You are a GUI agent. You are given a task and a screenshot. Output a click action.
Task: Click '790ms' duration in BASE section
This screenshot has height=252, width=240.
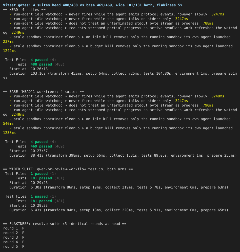[208, 106]
